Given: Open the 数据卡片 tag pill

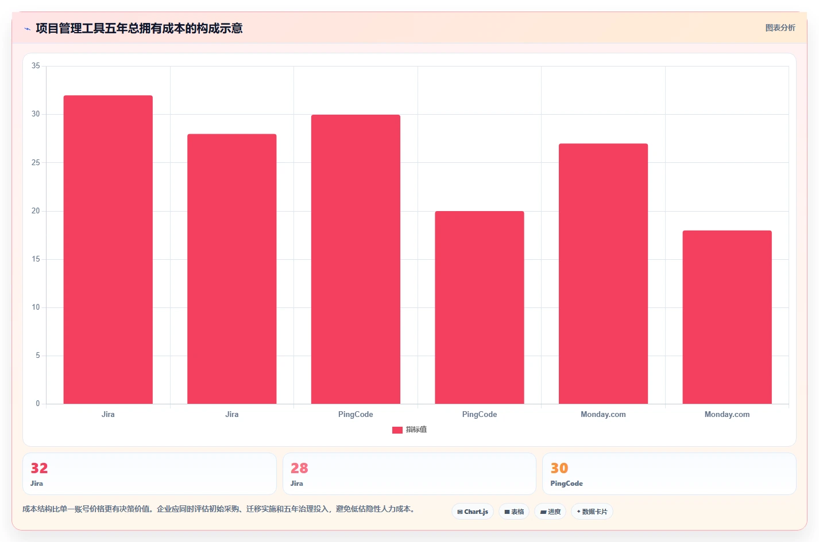Looking at the screenshot, I should 592,512.
